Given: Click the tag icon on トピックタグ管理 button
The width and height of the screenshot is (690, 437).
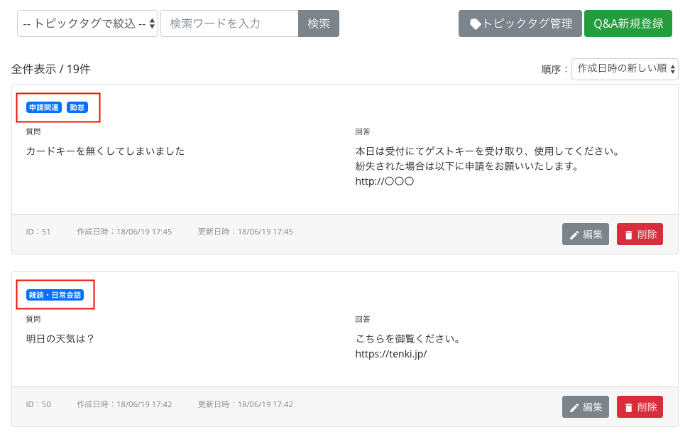Looking at the screenshot, I should [476, 23].
